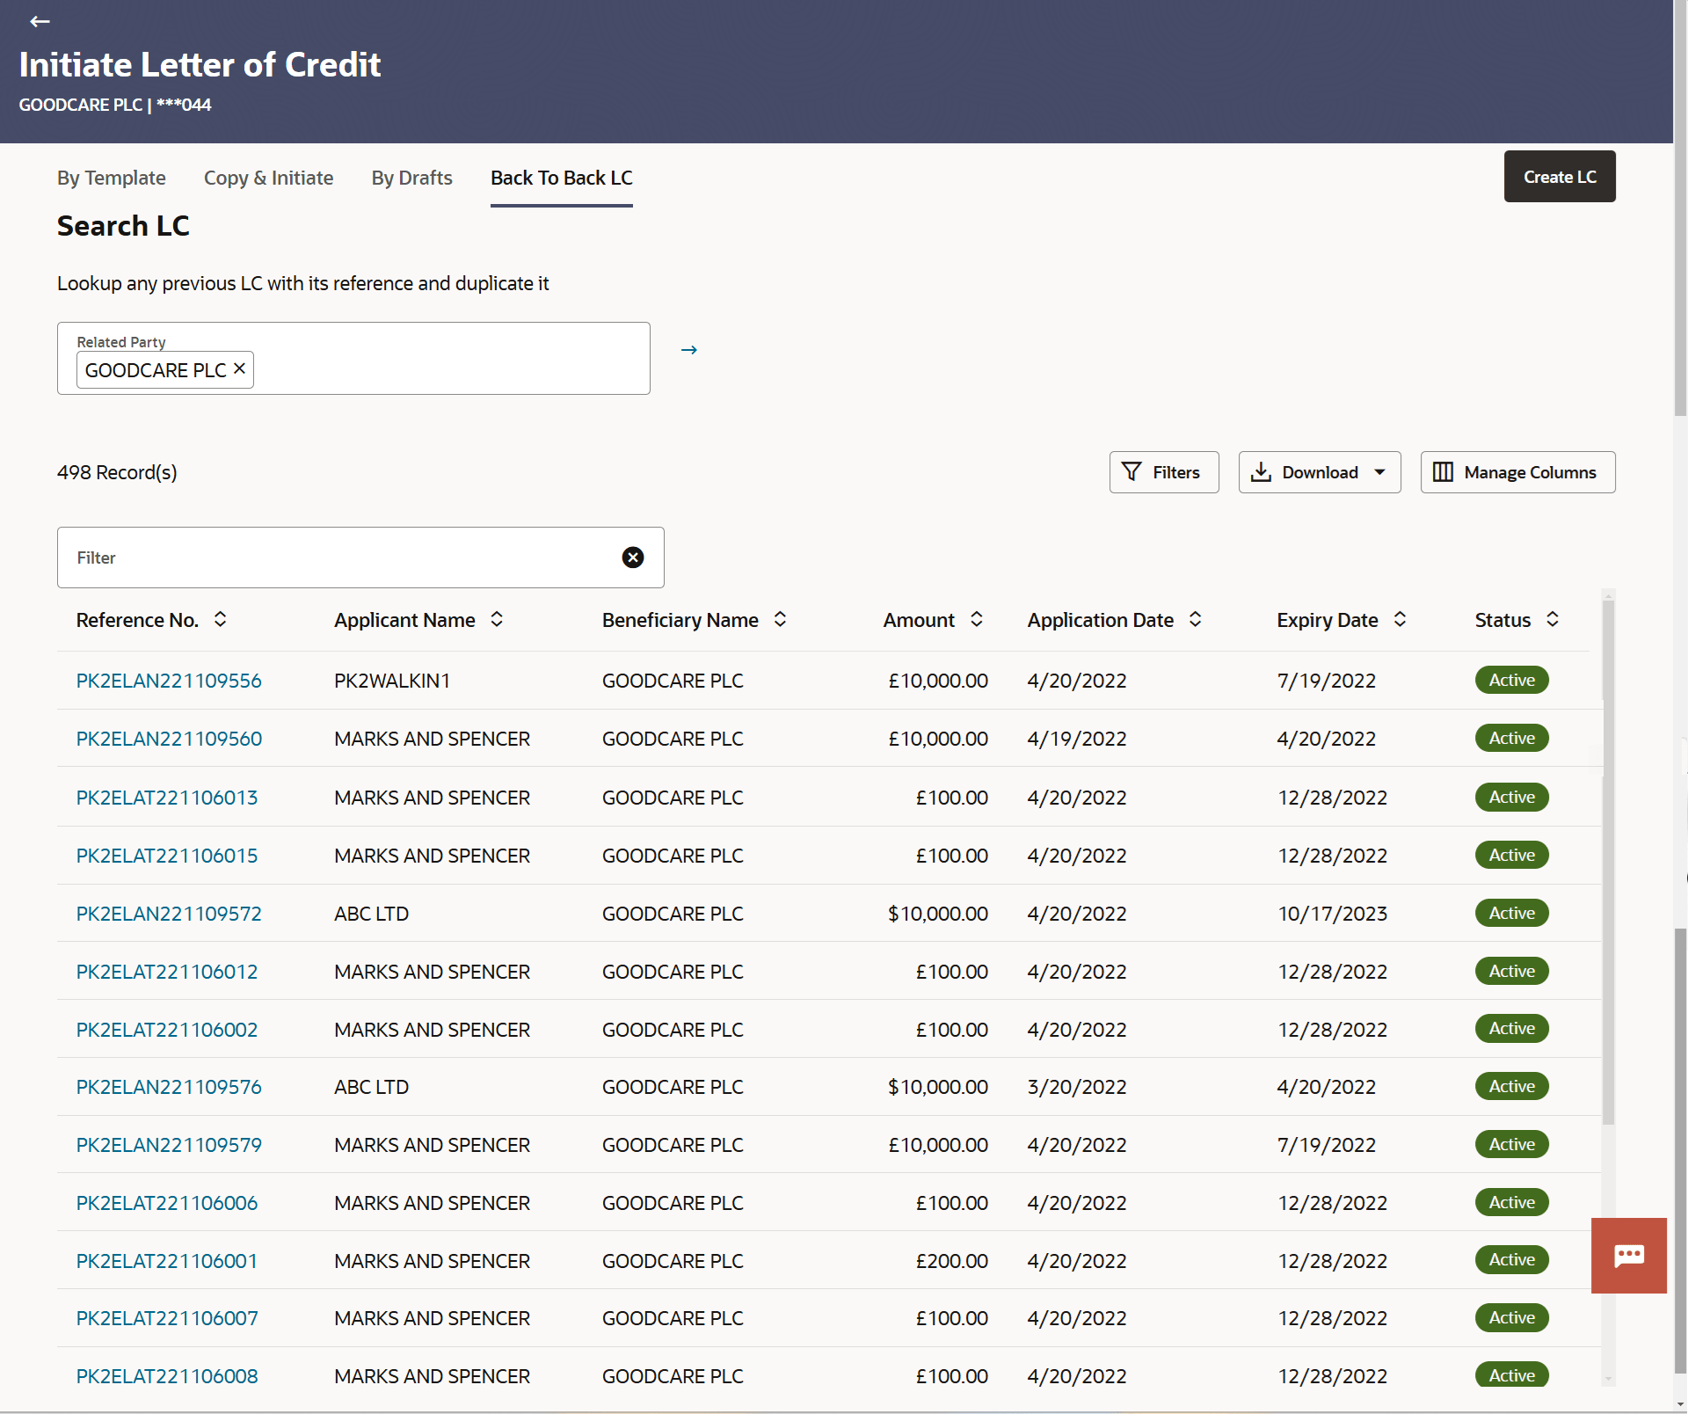Clear the Filter text field
This screenshot has height=1414, width=1688.
tap(632, 558)
